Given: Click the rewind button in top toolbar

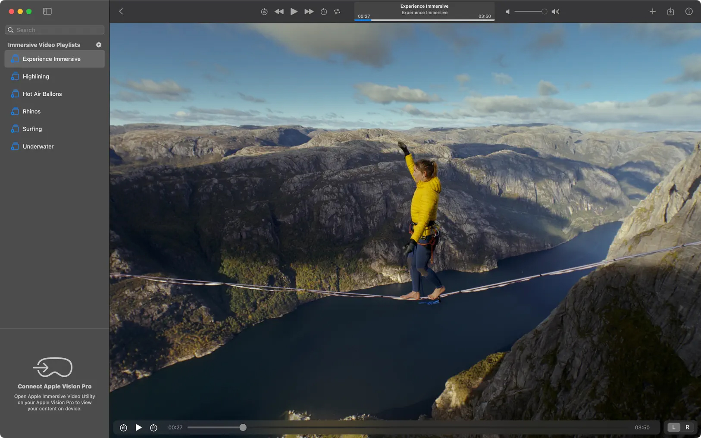Looking at the screenshot, I should (279, 12).
